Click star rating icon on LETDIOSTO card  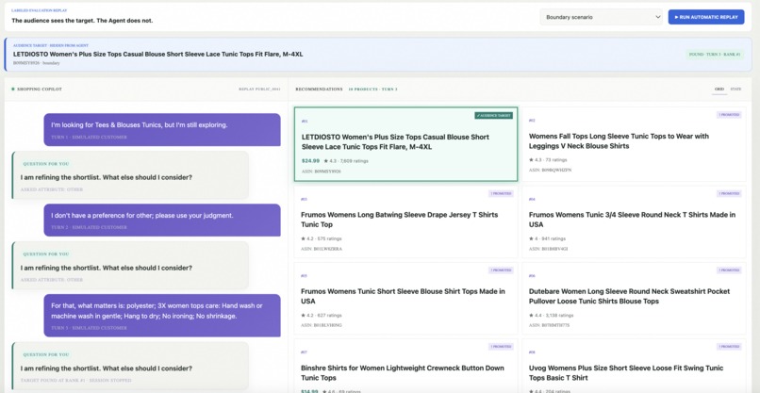[x=325, y=161]
